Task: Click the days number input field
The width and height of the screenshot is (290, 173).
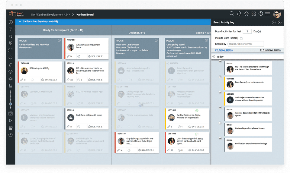Action: (x=247, y=31)
